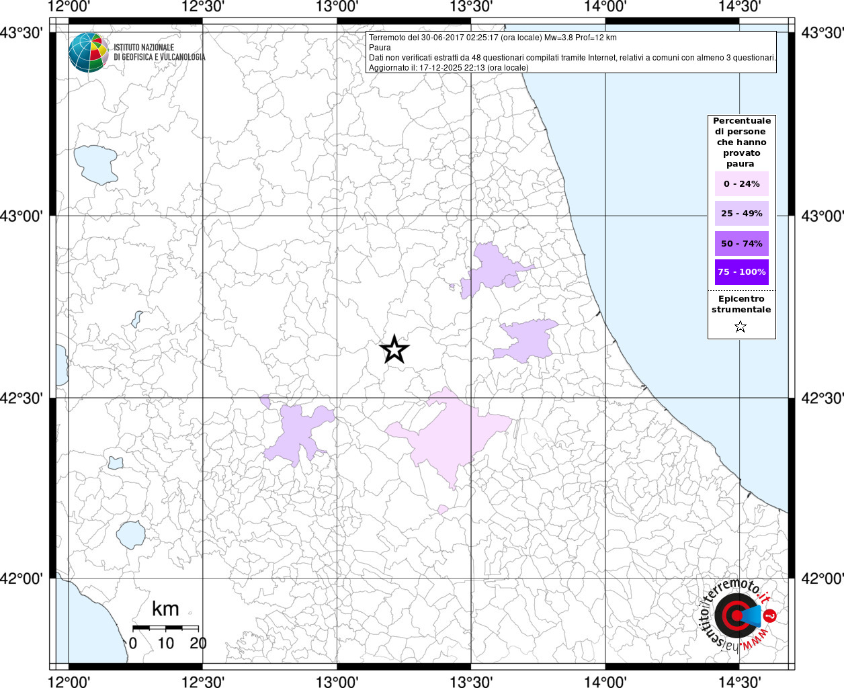Click the scale bar graphic
Image resolution: width=844 pixels, height=688 pixels.
pyautogui.click(x=165, y=628)
